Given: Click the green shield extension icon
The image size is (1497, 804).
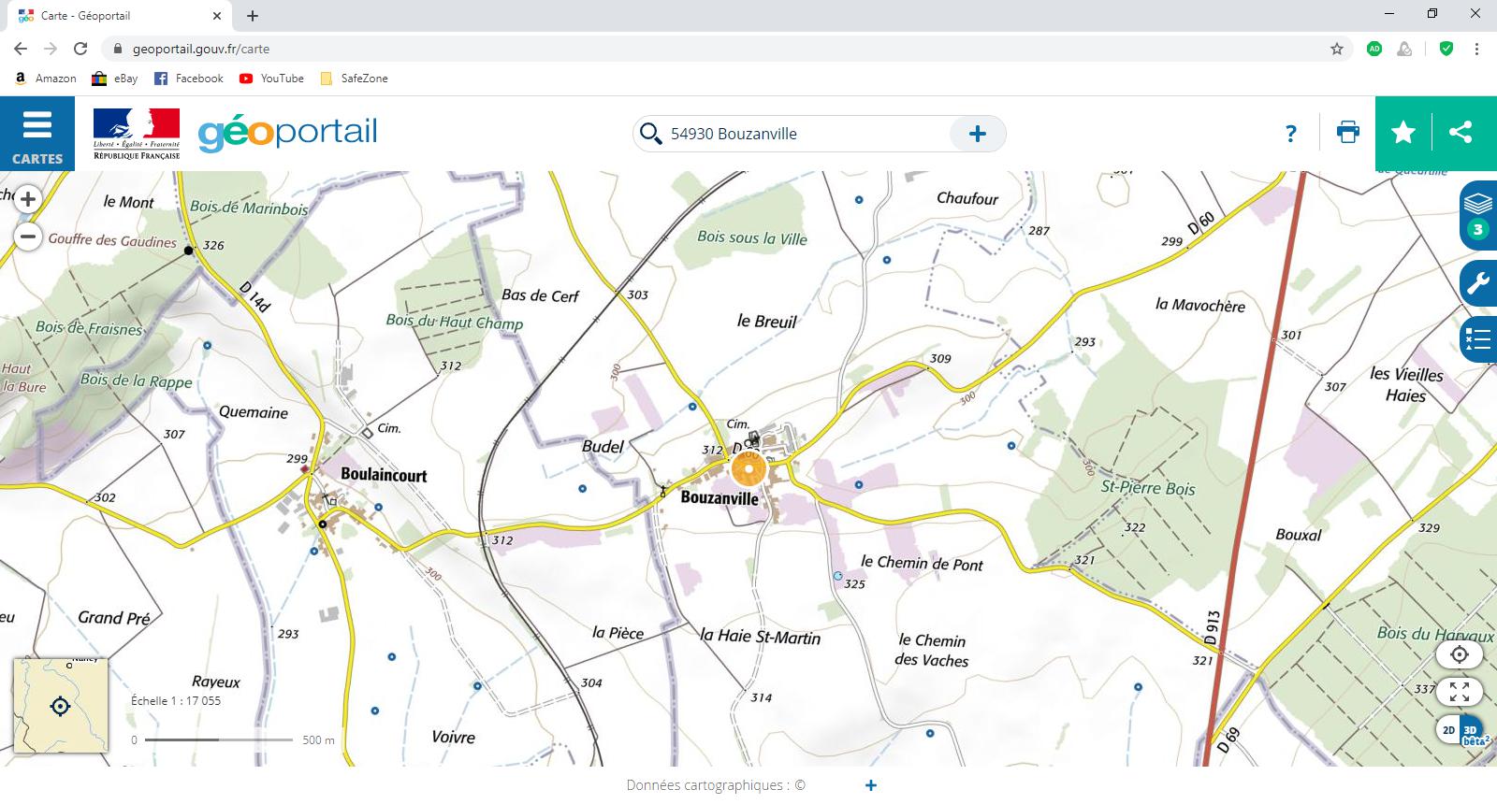Looking at the screenshot, I should coord(1446,49).
